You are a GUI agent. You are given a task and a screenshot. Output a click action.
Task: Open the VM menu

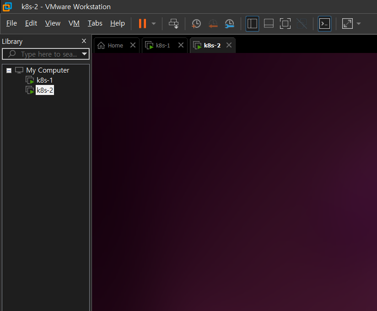tap(74, 23)
